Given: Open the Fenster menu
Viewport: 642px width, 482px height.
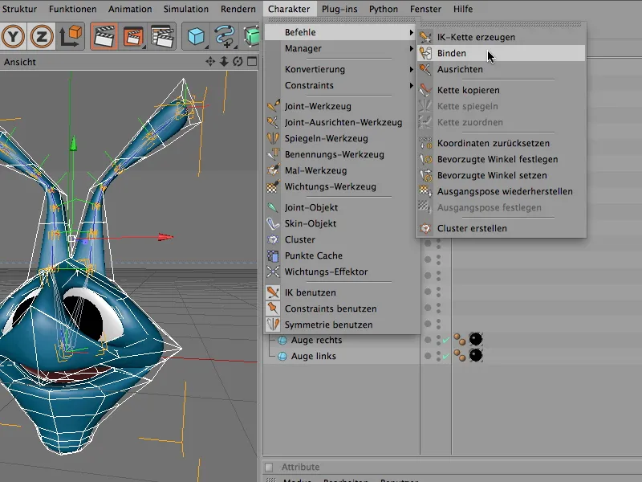Looking at the screenshot, I should tap(425, 9).
